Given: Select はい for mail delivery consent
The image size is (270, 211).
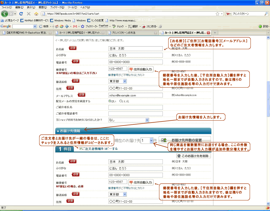Looking at the screenshot, I should click(x=110, y=101).
